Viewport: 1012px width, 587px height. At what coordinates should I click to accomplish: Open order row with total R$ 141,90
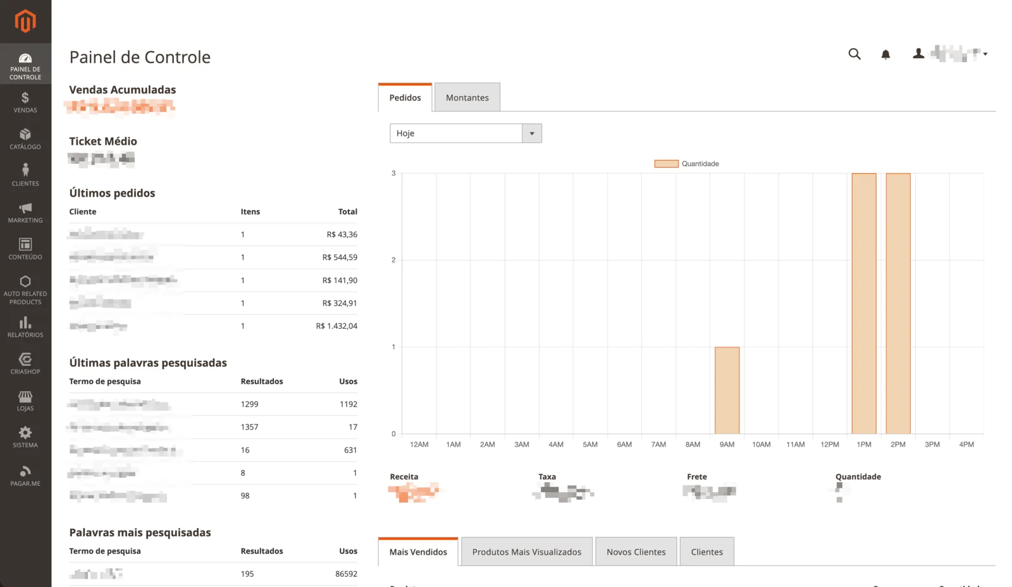tap(213, 280)
